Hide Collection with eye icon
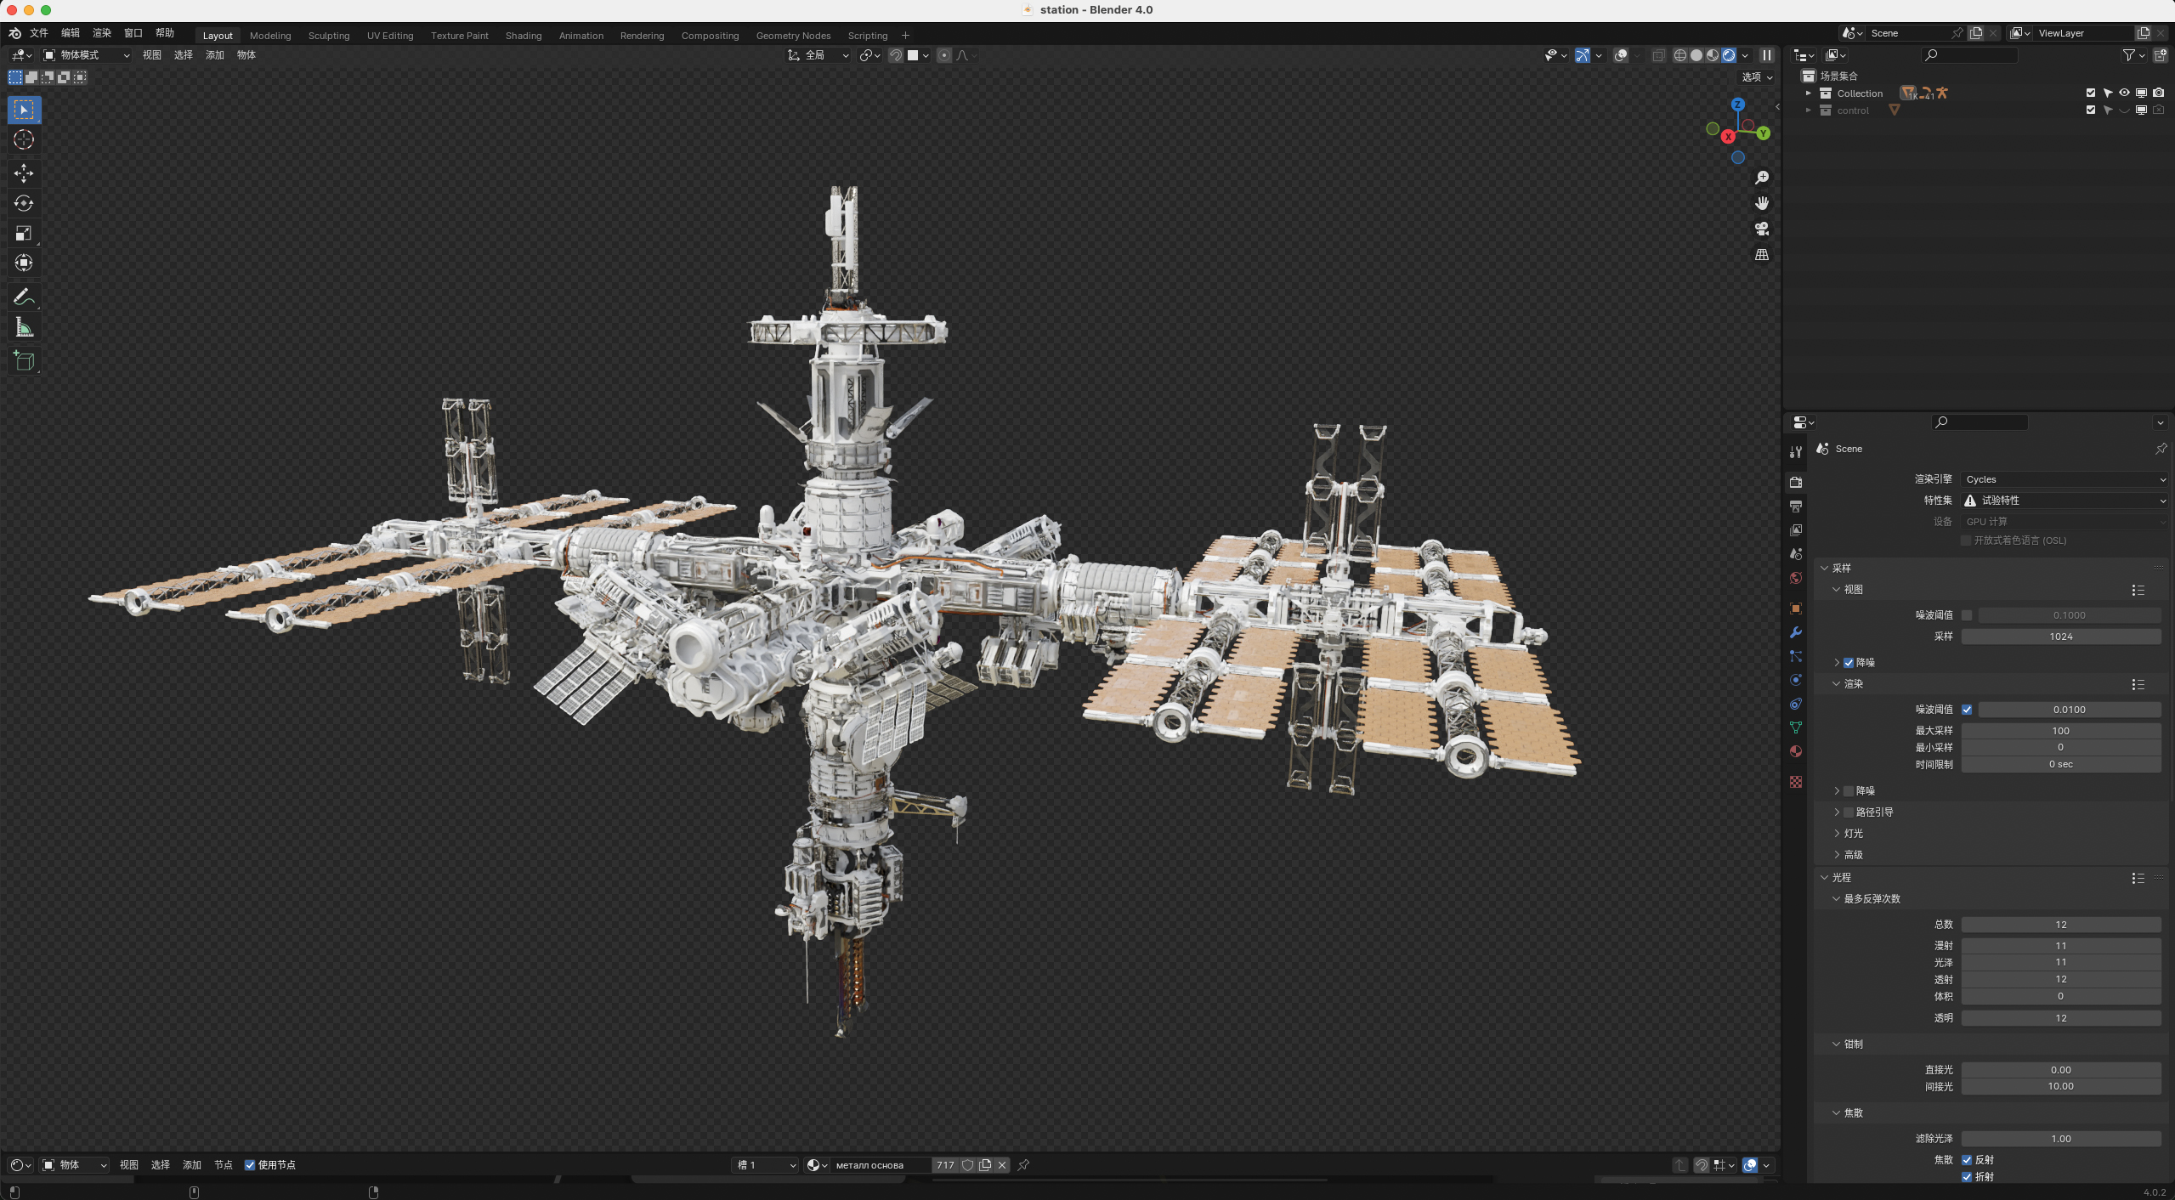The height and width of the screenshot is (1200, 2175). pos(2124,93)
